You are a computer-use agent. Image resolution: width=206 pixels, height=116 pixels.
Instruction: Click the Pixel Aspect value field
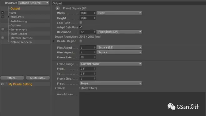[x=86, y=52]
